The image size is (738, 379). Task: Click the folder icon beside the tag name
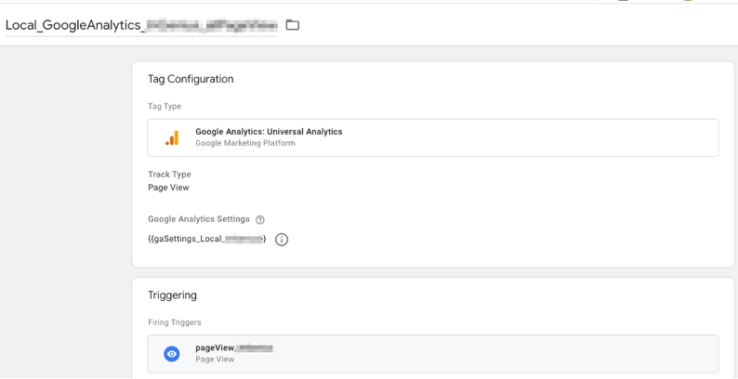tap(293, 25)
